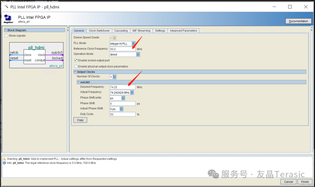Screen dimensions: 315x187
Task: Click the Reference Clock Frequency field
Action: 123,49
